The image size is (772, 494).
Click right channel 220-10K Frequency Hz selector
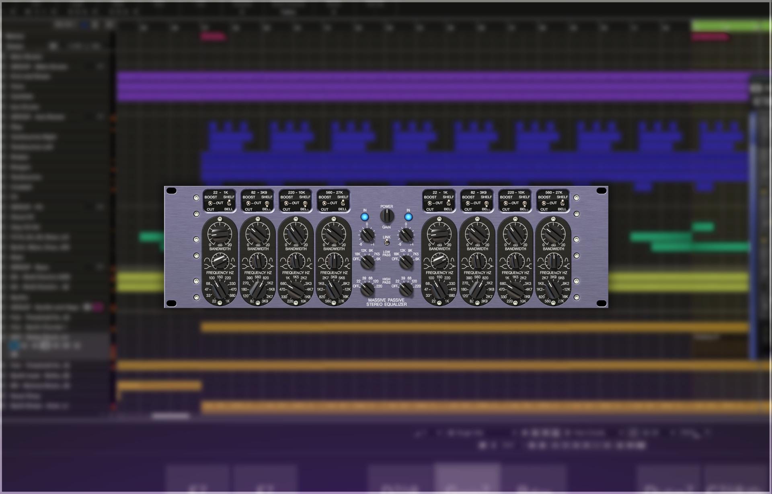pyautogui.click(x=515, y=289)
